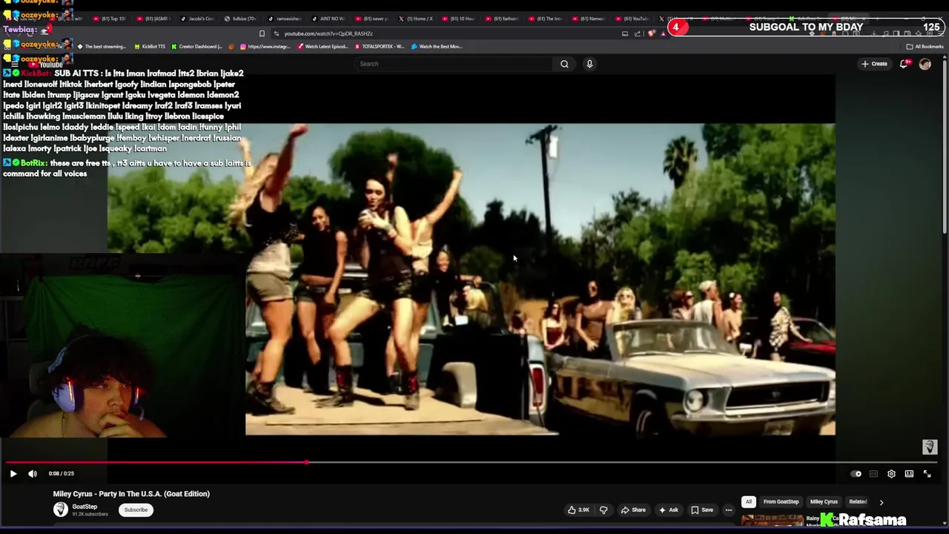
Task: Mute the video with the speaker icon
Action: coord(33,473)
